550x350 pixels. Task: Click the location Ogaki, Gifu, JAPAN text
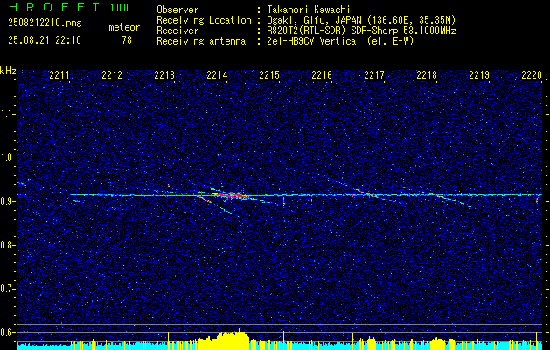coord(360,20)
